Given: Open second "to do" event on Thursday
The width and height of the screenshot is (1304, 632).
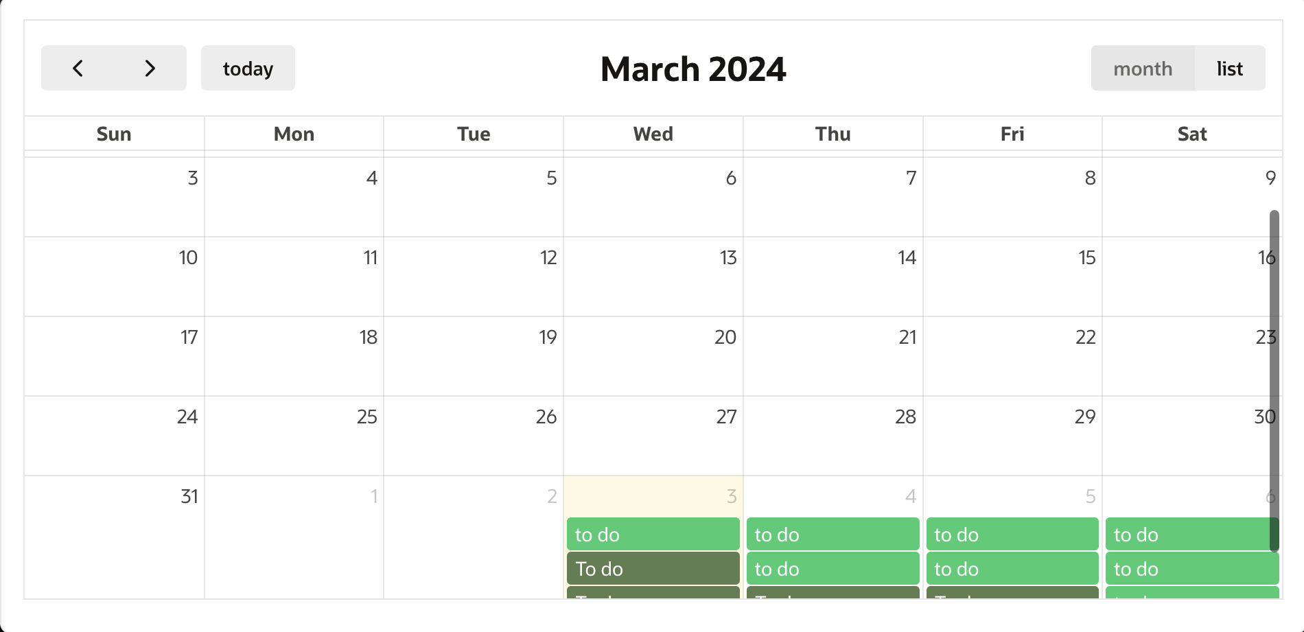Looking at the screenshot, I should point(833,568).
